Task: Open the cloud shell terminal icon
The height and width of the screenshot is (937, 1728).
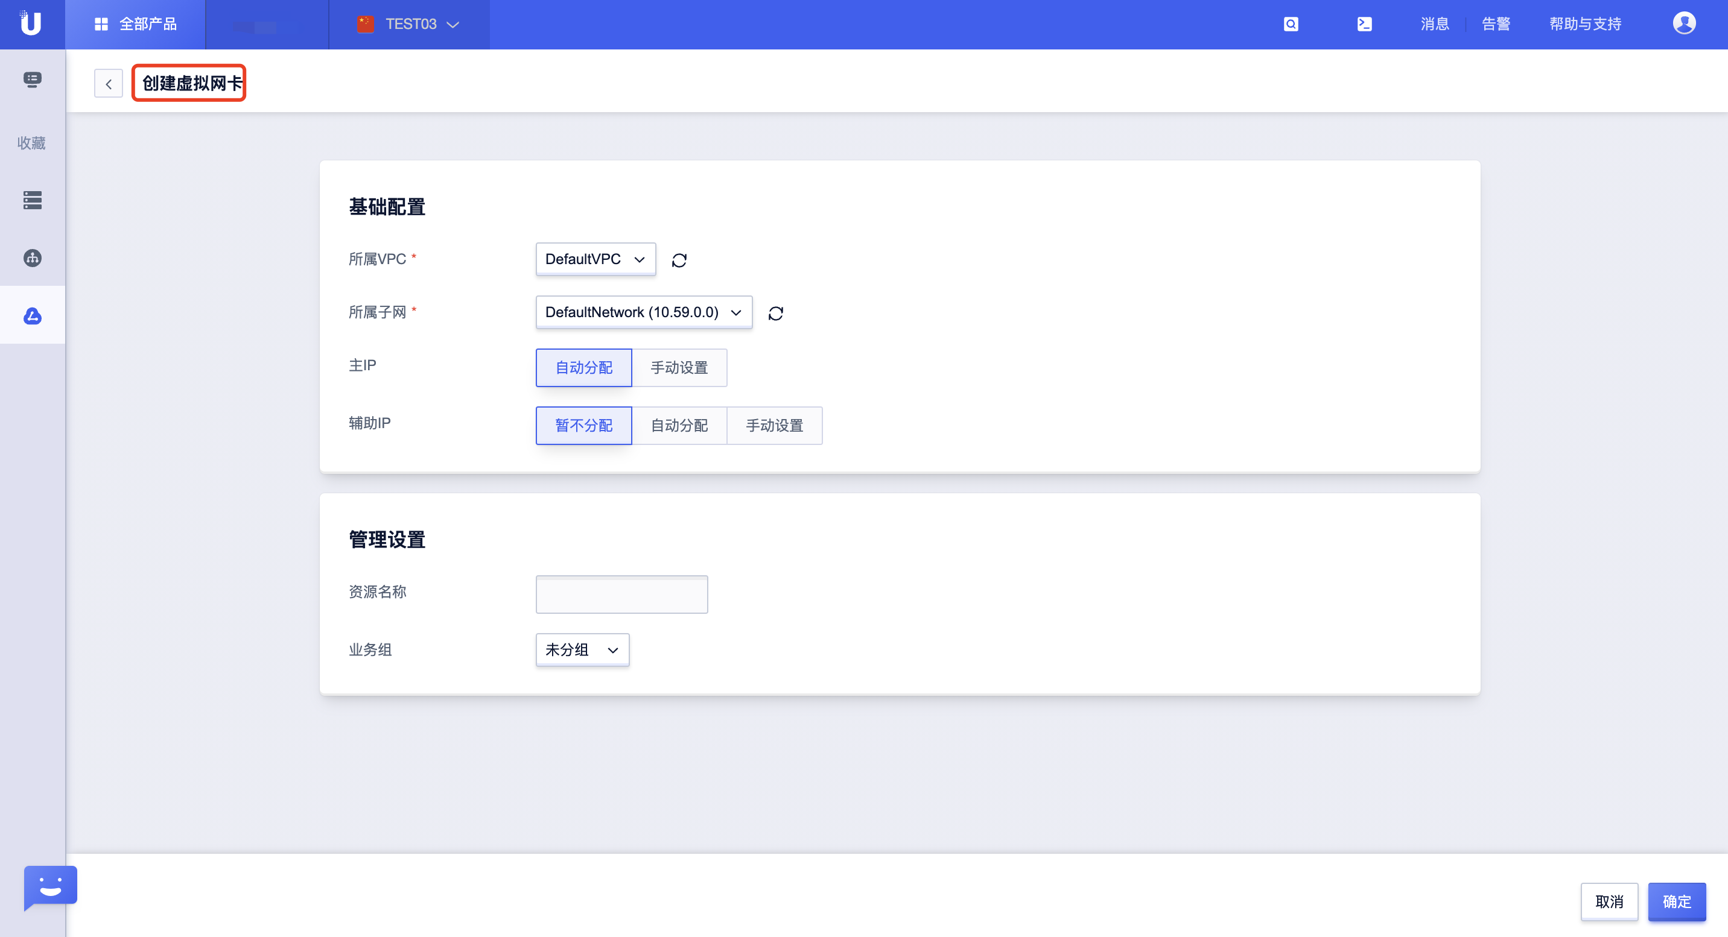Action: pos(1364,24)
